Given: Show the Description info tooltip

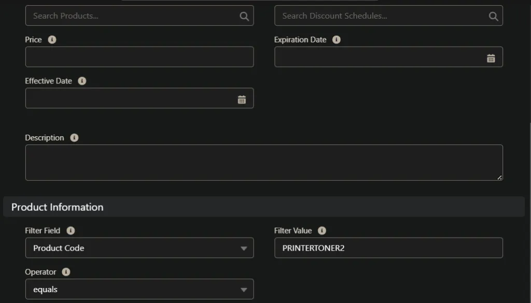Looking at the screenshot, I should [74, 138].
